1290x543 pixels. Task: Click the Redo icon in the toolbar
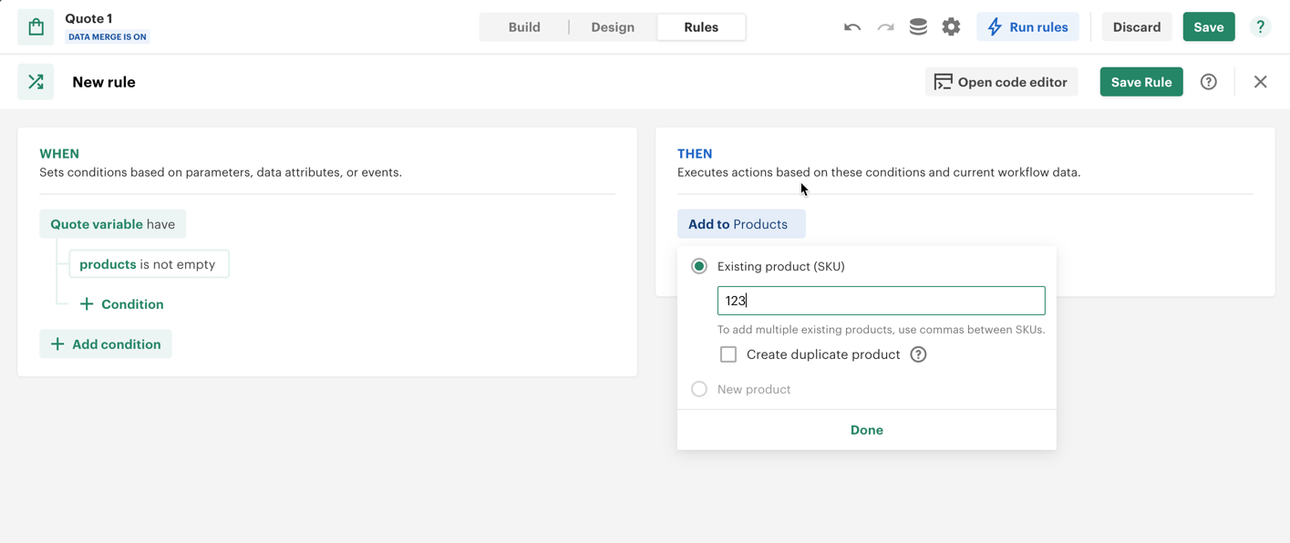884,26
